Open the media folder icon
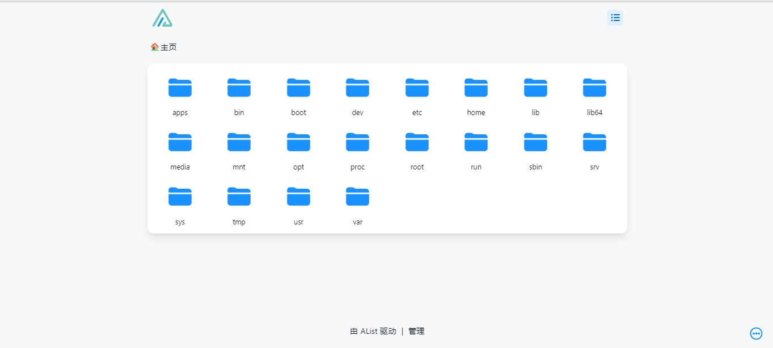The width and height of the screenshot is (773, 348). pyautogui.click(x=180, y=142)
